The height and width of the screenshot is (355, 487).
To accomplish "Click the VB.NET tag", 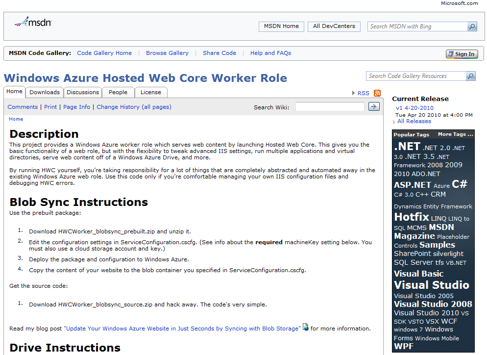I will pos(456,263).
